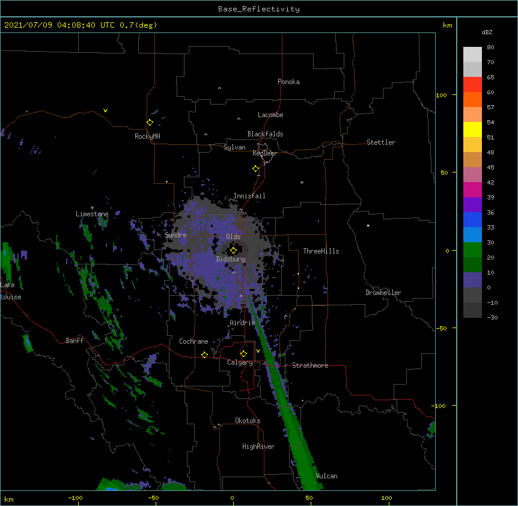Click the -100 tick on the bottom axis
Screen dimensions: 518x506
(x=75, y=498)
